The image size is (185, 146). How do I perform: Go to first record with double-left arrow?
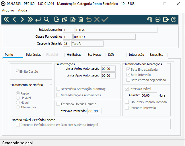click(x=6, y=19)
